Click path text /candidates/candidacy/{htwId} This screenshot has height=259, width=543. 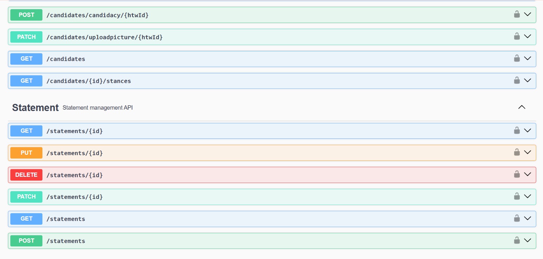97,15
